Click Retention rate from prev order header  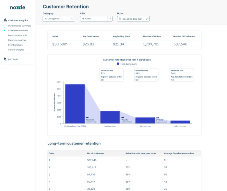tap(141, 153)
